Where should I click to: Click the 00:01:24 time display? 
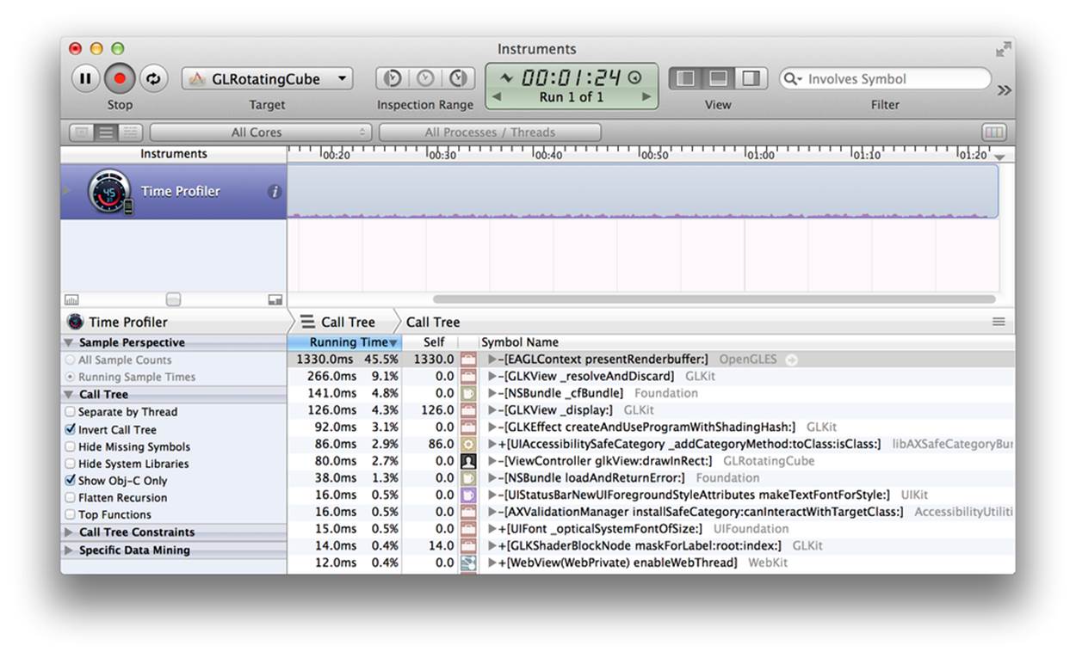pos(572,77)
